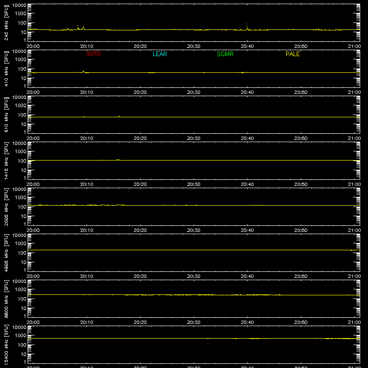Select the cyan LEAR station label
Viewport: 368px width, 368px height.
[x=160, y=54]
